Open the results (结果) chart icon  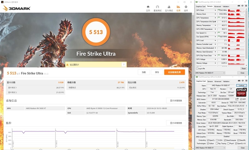click(178, 8)
